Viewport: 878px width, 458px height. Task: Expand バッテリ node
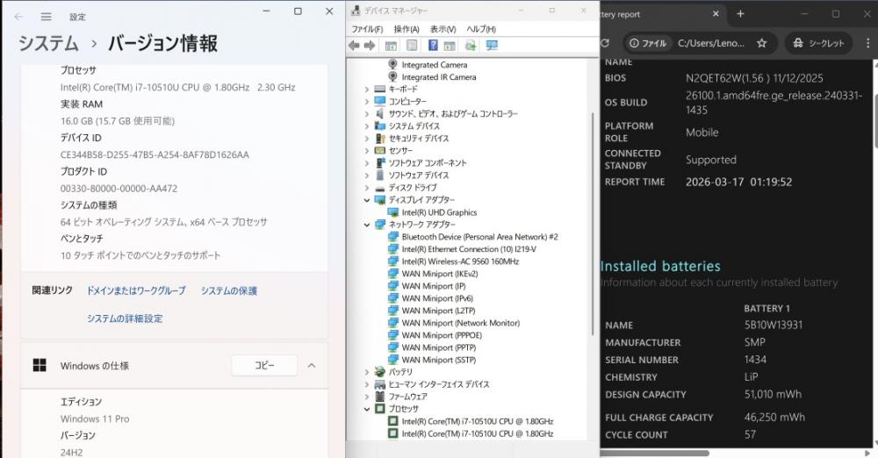pos(367,372)
